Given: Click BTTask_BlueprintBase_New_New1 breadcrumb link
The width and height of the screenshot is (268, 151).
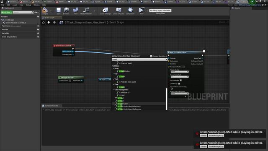Looking at the screenshot, I should pyautogui.click(x=85, y=22).
